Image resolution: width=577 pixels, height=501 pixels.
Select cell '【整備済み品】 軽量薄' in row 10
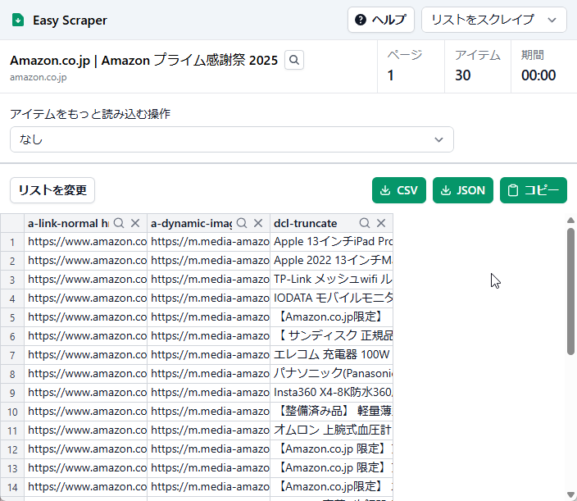[x=332, y=411]
